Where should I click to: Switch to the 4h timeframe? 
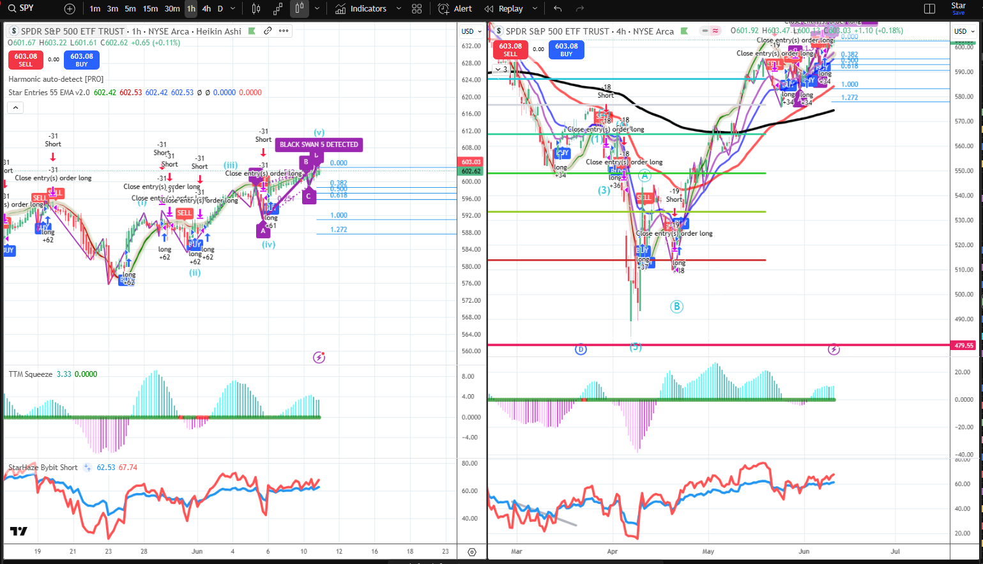tap(206, 9)
